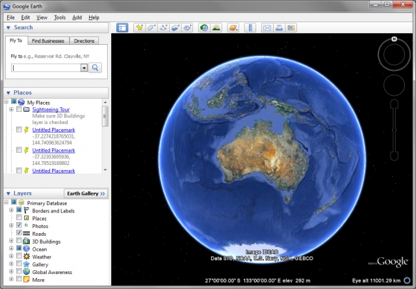Viewport: 416px width, 289px height.
Task: Enable the Weather layer checkbox
Action: click(x=19, y=256)
